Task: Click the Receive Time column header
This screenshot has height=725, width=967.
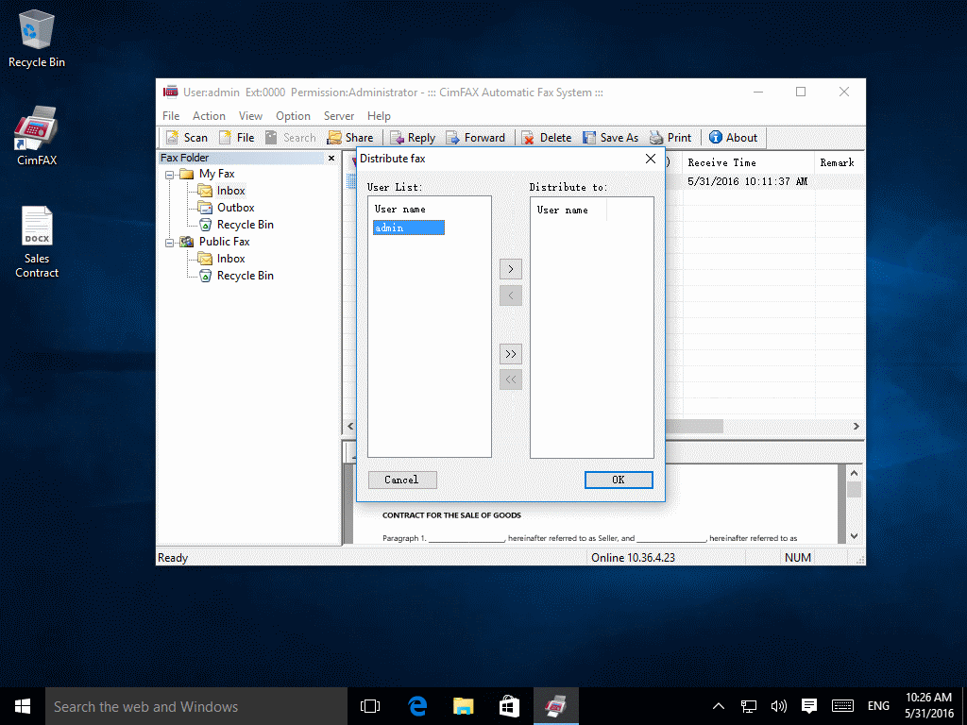Action: (x=748, y=162)
